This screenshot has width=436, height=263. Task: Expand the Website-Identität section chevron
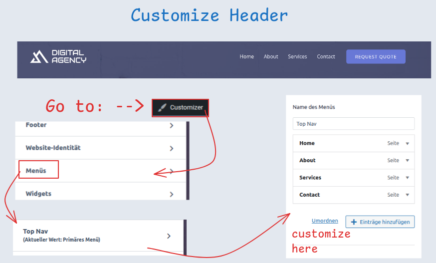171,148
